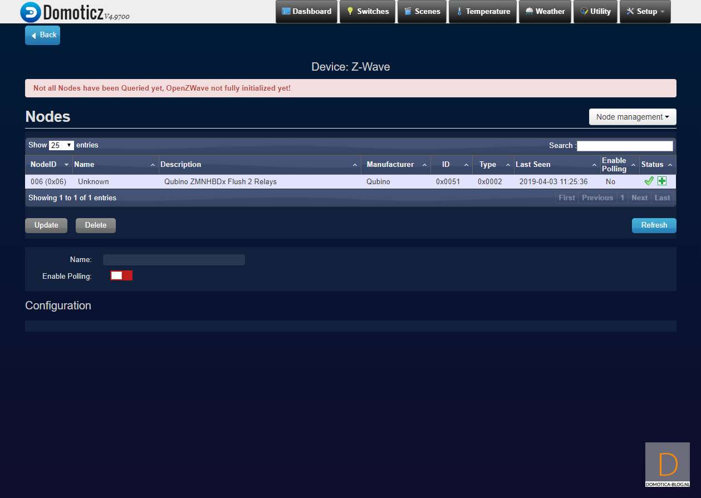The image size is (701, 498).
Task: Open the Temperature tab
Action: 483,12
